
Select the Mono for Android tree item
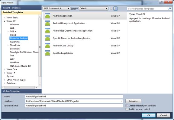(19, 38)
